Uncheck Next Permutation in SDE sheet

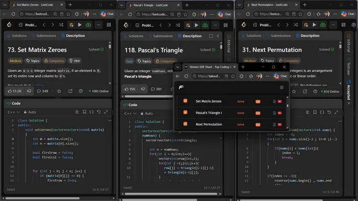click(x=185, y=124)
